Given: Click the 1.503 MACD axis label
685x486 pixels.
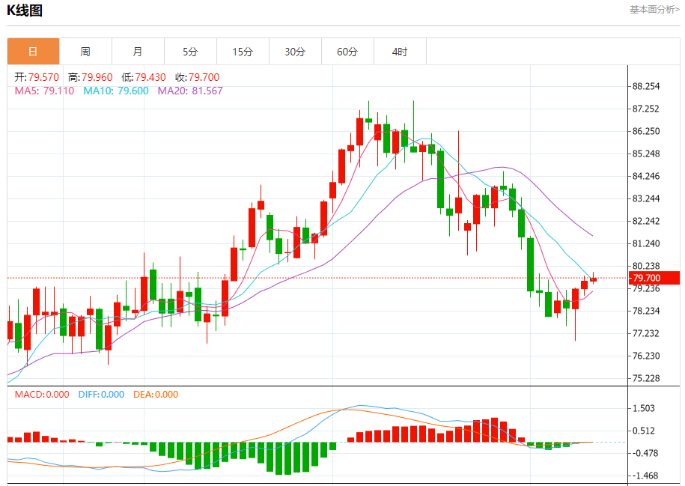Looking at the screenshot, I should (644, 408).
